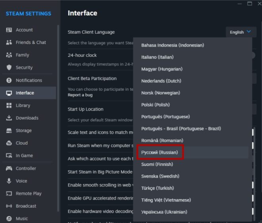Screen dimensions: 262x223
Task: Click the Music note icon
Action: click(x=9, y=219)
